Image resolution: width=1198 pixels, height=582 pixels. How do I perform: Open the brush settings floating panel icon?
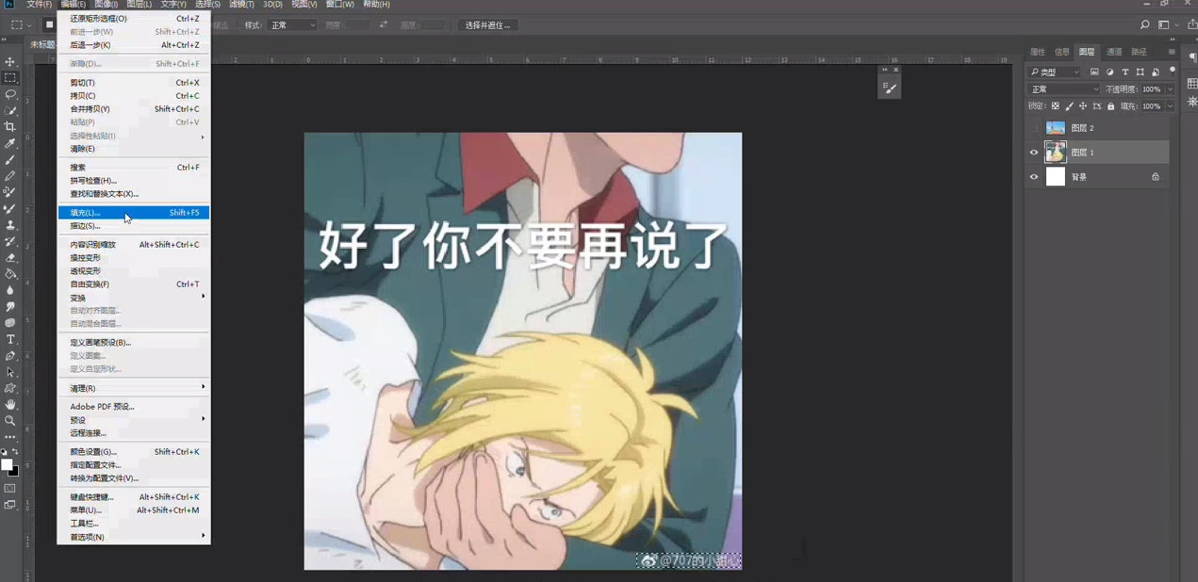890,89
